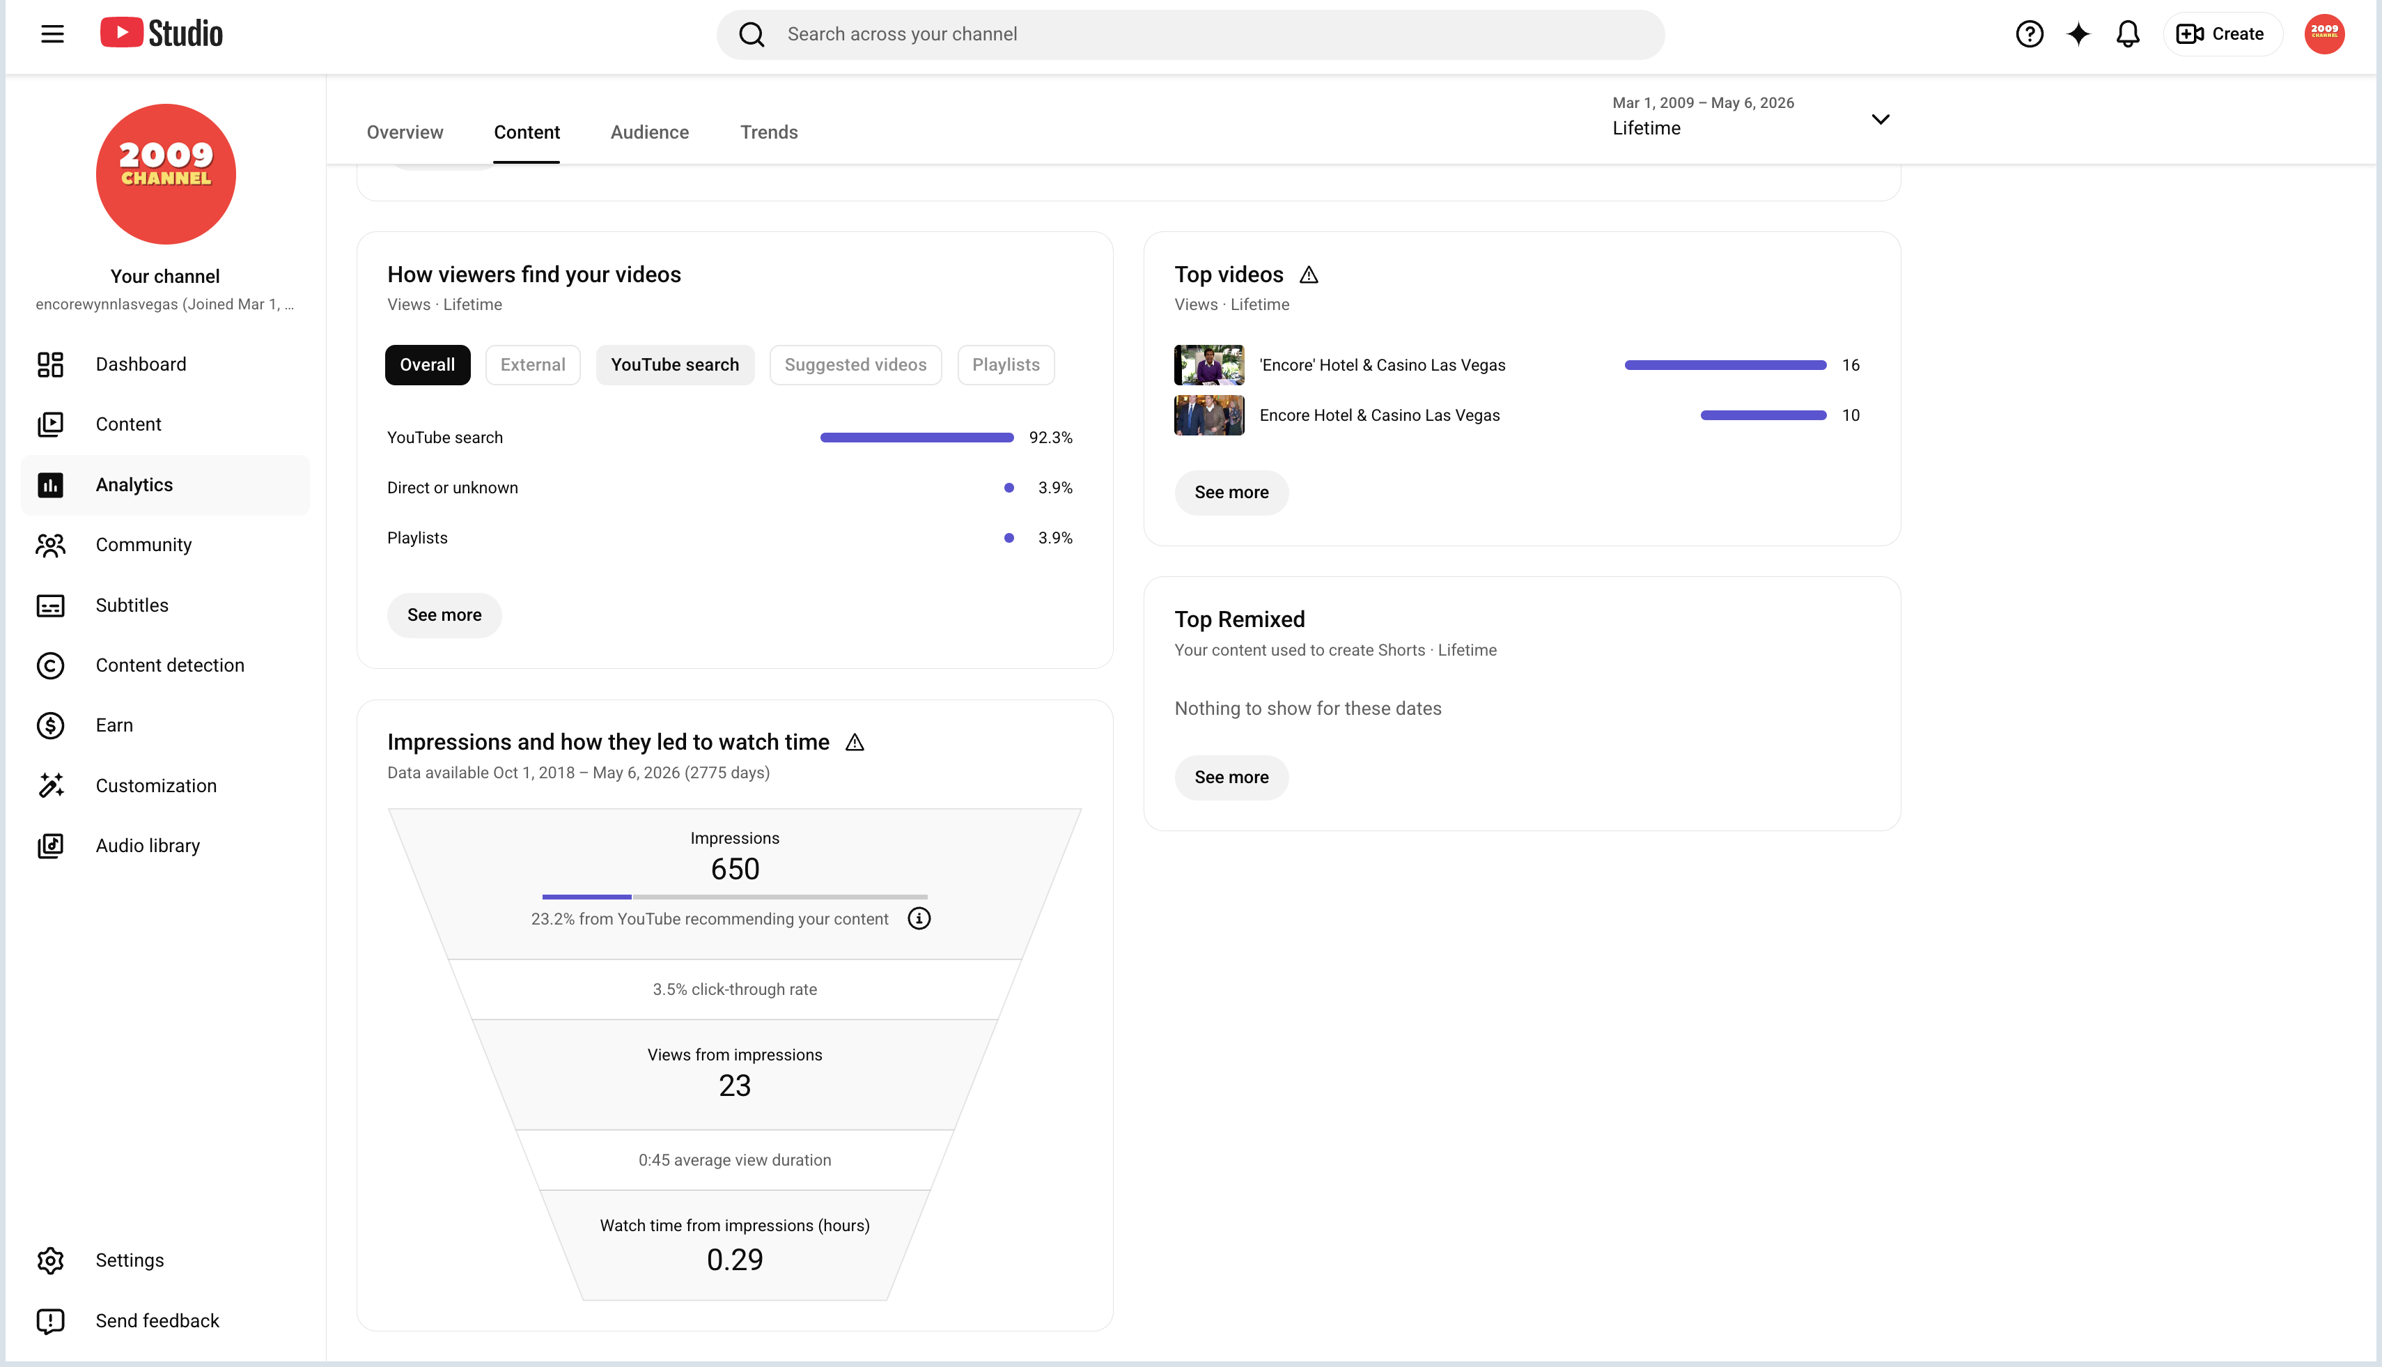Select the Suggested videos chip
Screen dimensions: 2382x1367
coord(856,365)
